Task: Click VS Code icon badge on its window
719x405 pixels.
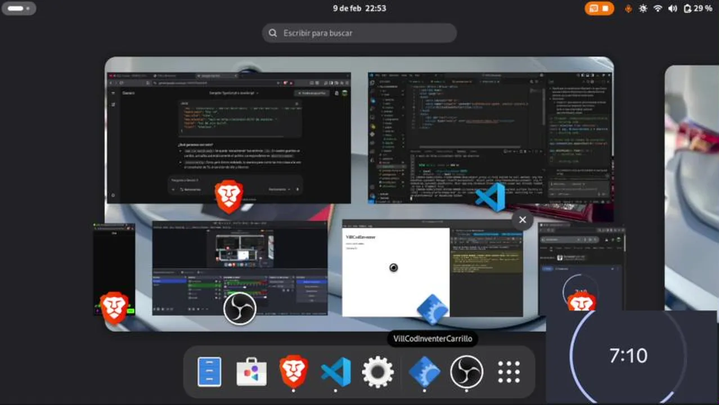Action: pos(491,197)
